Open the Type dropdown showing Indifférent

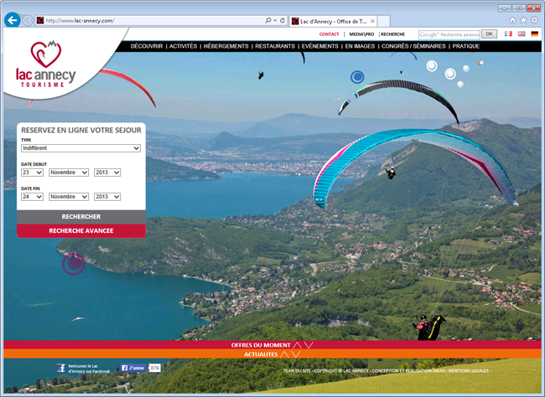click(80, 148)
